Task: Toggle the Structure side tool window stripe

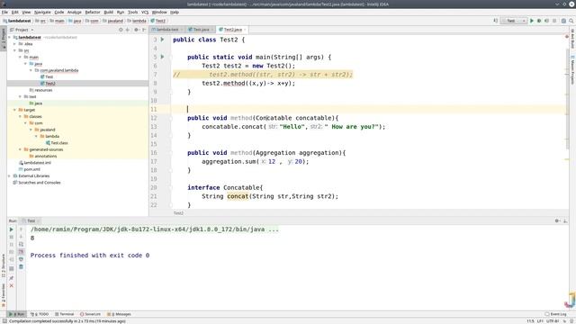Action: pos(4,265)
